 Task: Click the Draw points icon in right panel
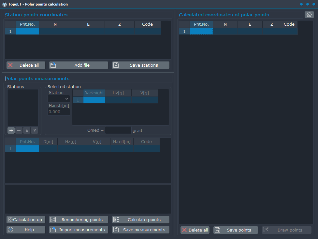266,230
